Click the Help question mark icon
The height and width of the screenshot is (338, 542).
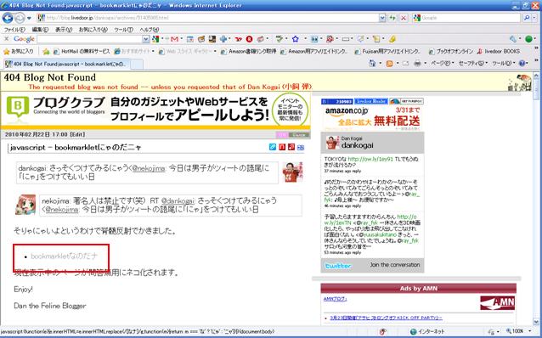point(522,63)
